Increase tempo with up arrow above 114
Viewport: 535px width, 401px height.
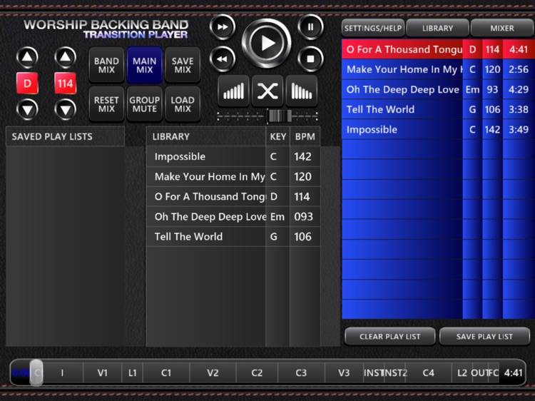pos(65,57)
